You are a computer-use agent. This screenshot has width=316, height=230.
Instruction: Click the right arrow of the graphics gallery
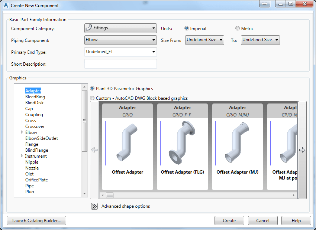(x=302, y=150)
